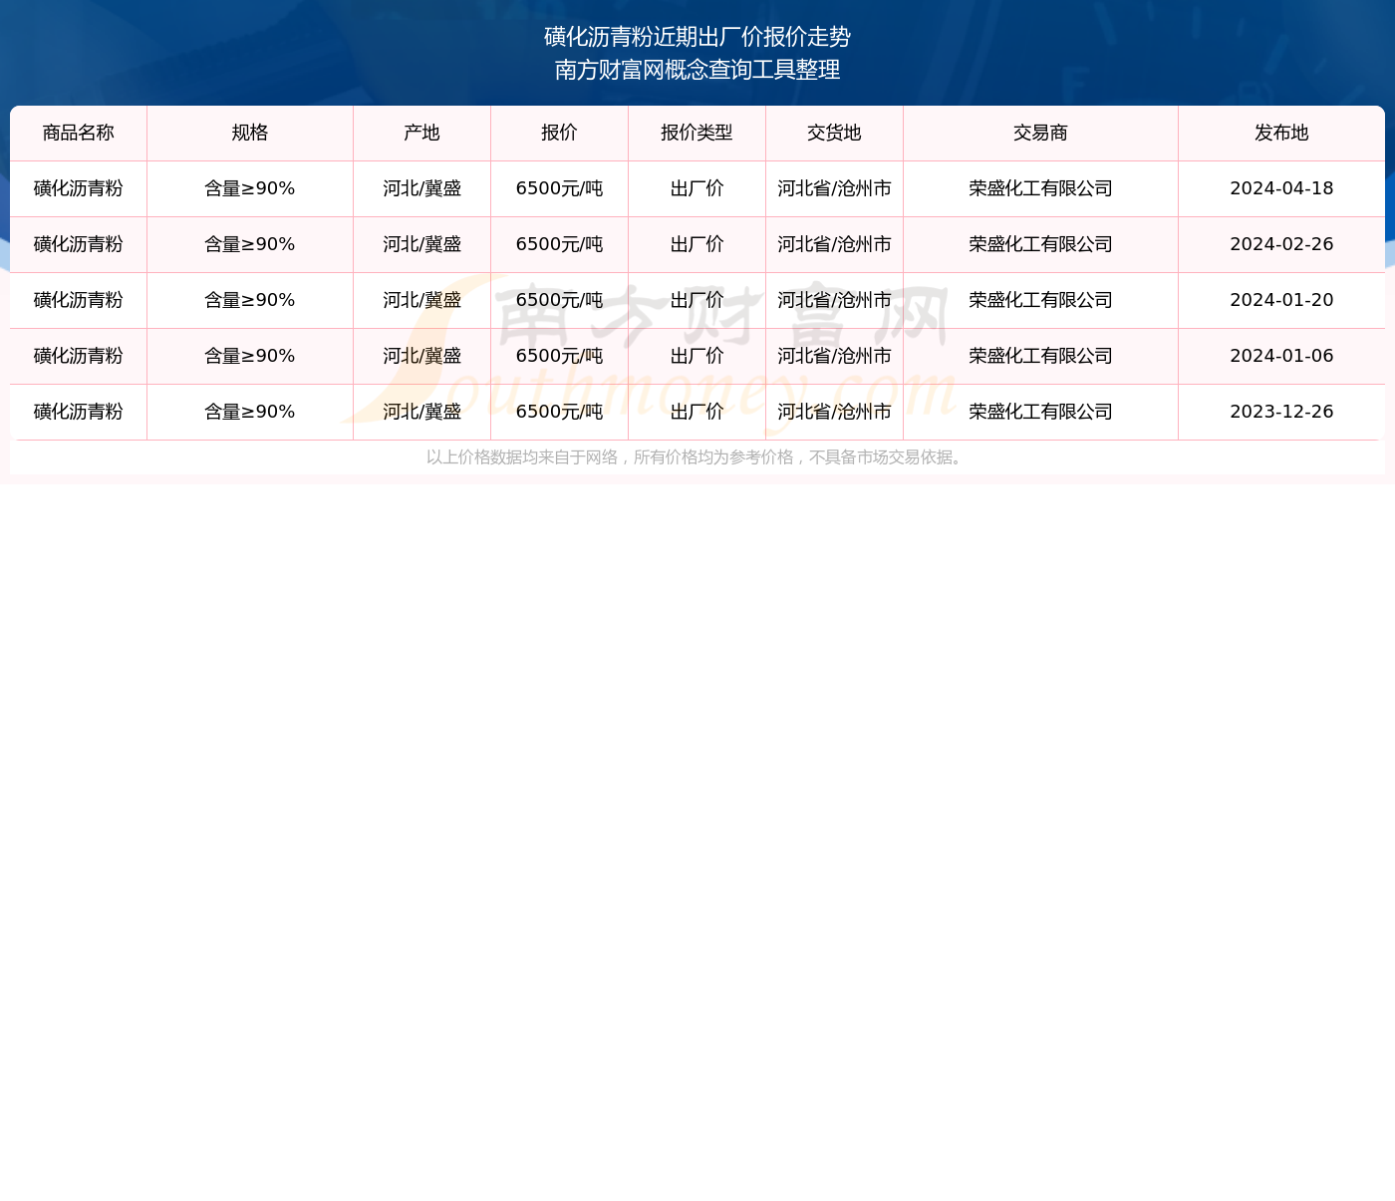1395x1201 pixels.
Task: Click the 商品名称 column header
Action: click(79, 133)
